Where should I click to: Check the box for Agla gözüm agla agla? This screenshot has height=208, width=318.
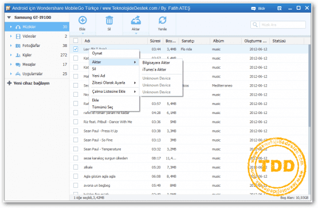[x=76, y=176]
